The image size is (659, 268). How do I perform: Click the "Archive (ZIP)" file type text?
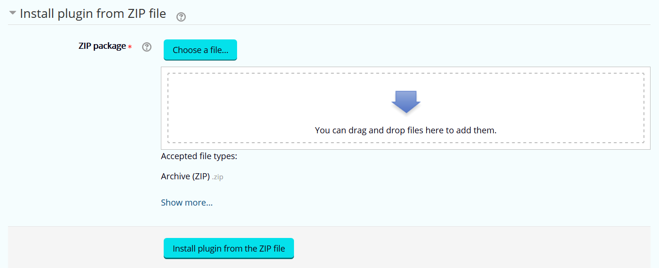[x=185, y=176]
